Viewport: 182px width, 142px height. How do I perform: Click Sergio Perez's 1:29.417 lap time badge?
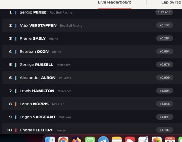click(164, 12)
